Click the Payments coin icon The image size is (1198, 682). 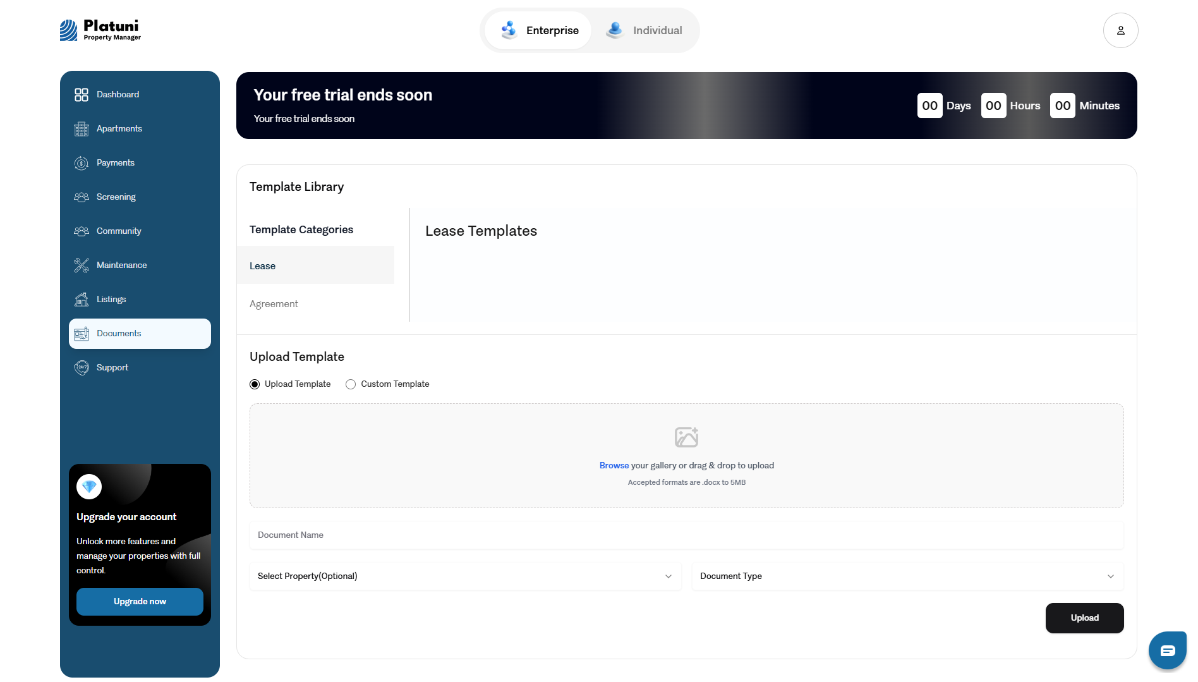82,163
